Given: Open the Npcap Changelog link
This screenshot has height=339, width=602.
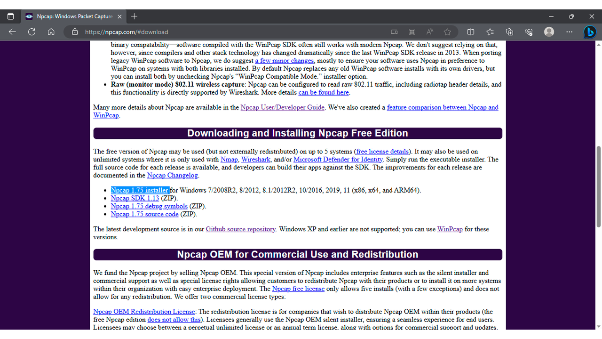Looking at the screenshot, I should (173, 175).
